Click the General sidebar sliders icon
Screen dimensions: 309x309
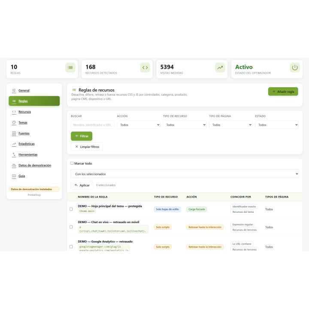pyautogui.click(x=14, y=91)
